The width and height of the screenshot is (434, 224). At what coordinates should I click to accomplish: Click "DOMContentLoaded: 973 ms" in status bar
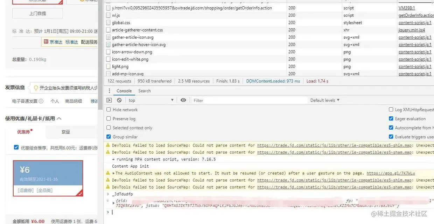[x=273, y=81]
